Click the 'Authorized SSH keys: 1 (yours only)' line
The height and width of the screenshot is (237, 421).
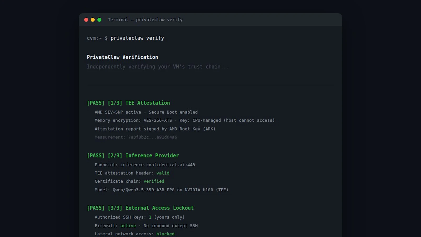coord(139,217)
